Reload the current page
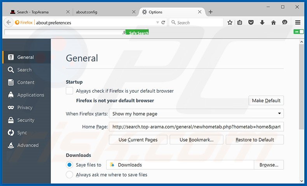This screenshot has width=307, height=186. [163, 23]
